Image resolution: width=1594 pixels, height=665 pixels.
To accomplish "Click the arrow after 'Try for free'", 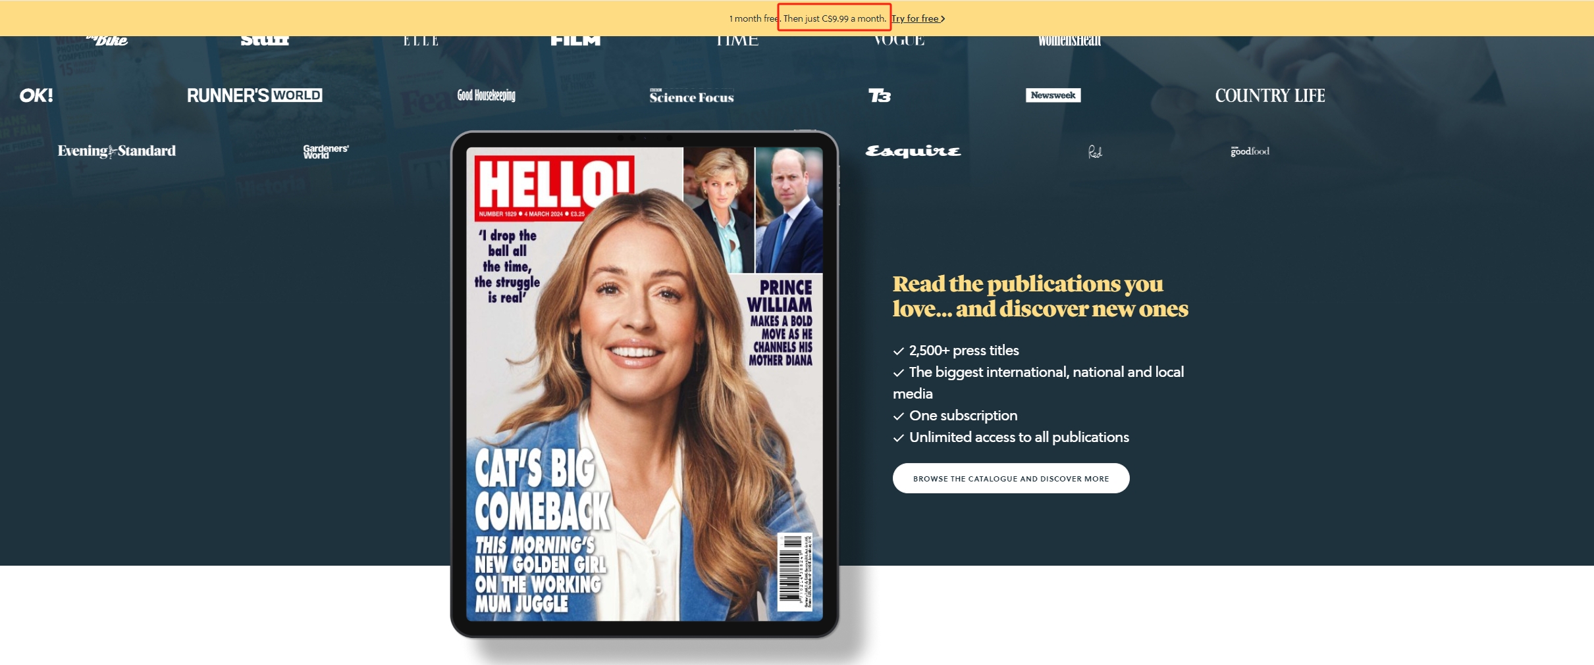I will pos(943,19).
